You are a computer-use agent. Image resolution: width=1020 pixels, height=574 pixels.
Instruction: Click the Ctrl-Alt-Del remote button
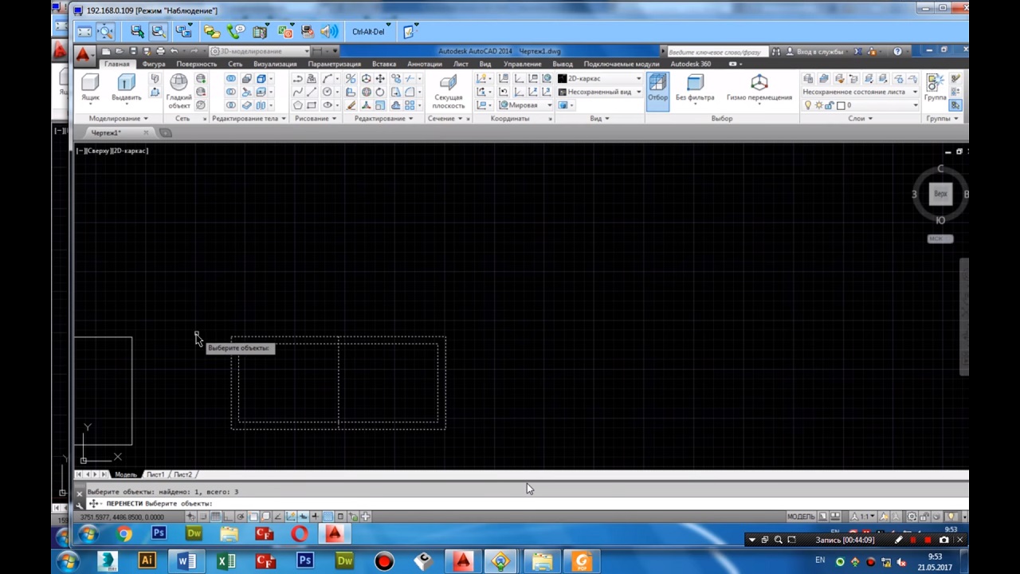[x=368, y=32]
